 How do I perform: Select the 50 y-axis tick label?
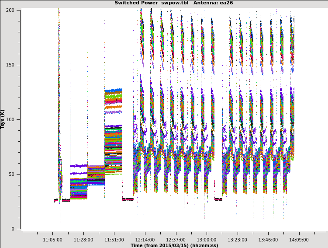coord(11,174)
